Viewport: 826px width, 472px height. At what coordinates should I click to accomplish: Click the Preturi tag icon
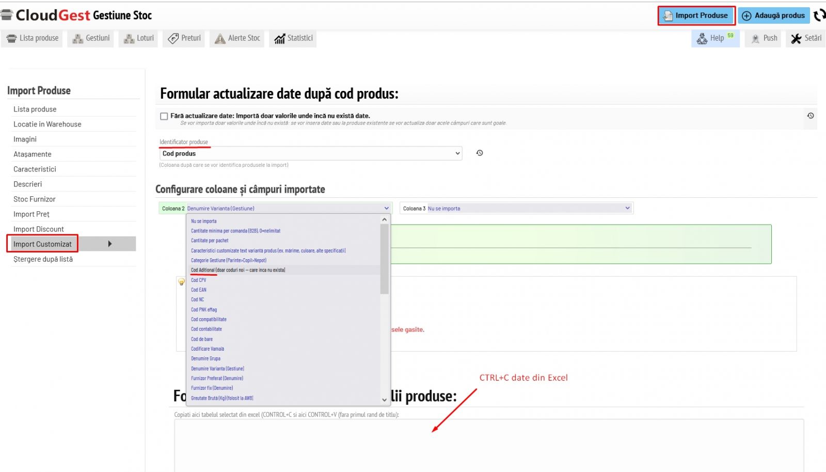pyautogui.click(x=173, y=38)
